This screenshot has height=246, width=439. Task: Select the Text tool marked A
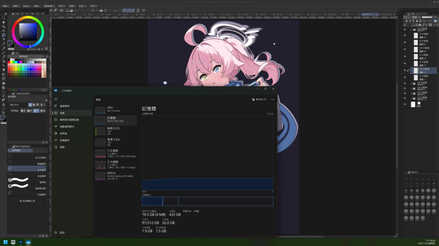(x=3, y=104)
